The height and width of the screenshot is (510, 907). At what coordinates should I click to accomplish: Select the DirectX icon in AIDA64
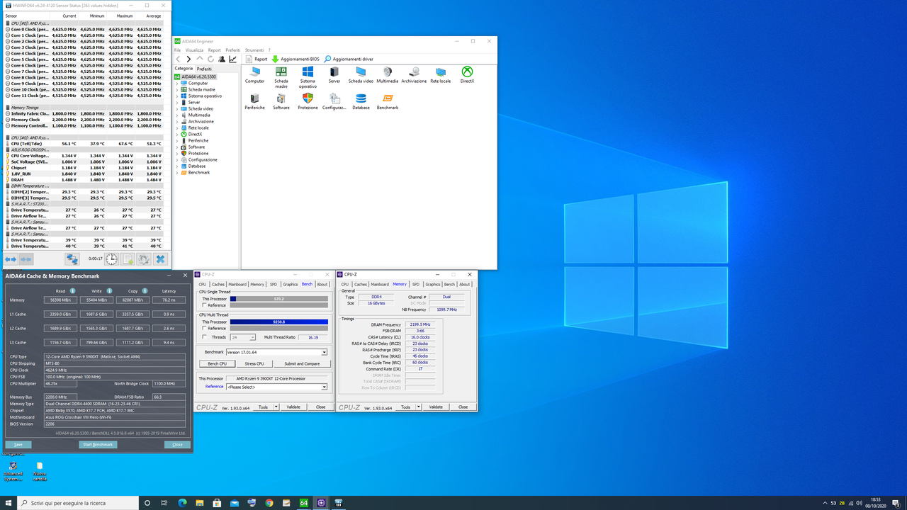point(467,73)
